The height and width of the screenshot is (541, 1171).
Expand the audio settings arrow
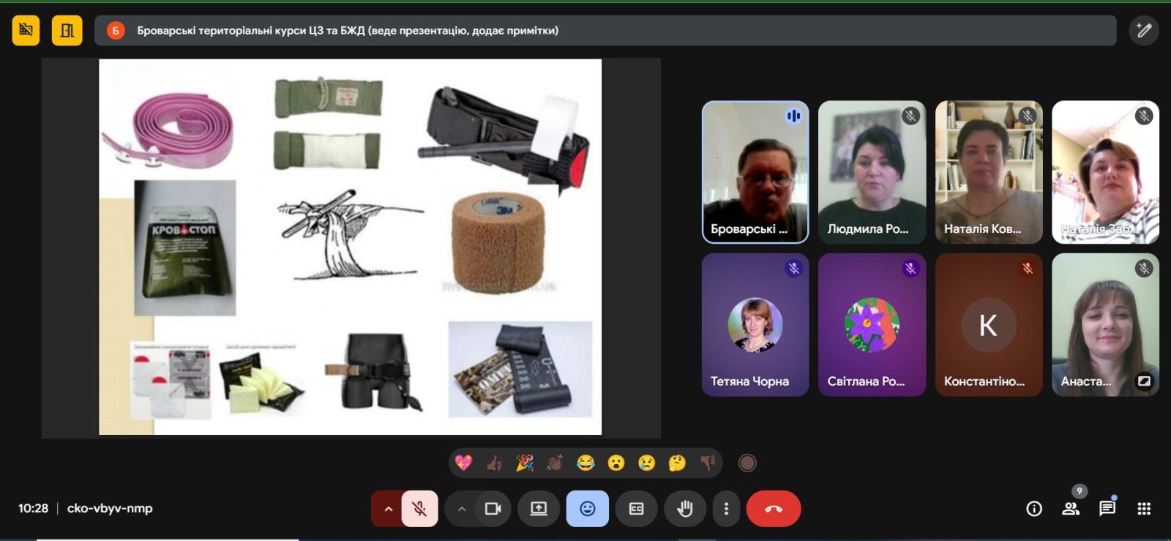[388, 509]
